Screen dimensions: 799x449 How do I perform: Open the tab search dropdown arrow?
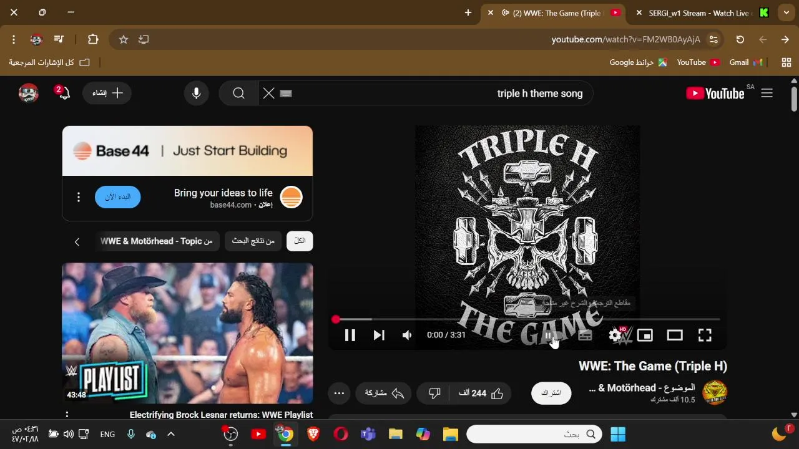point(787,12)
